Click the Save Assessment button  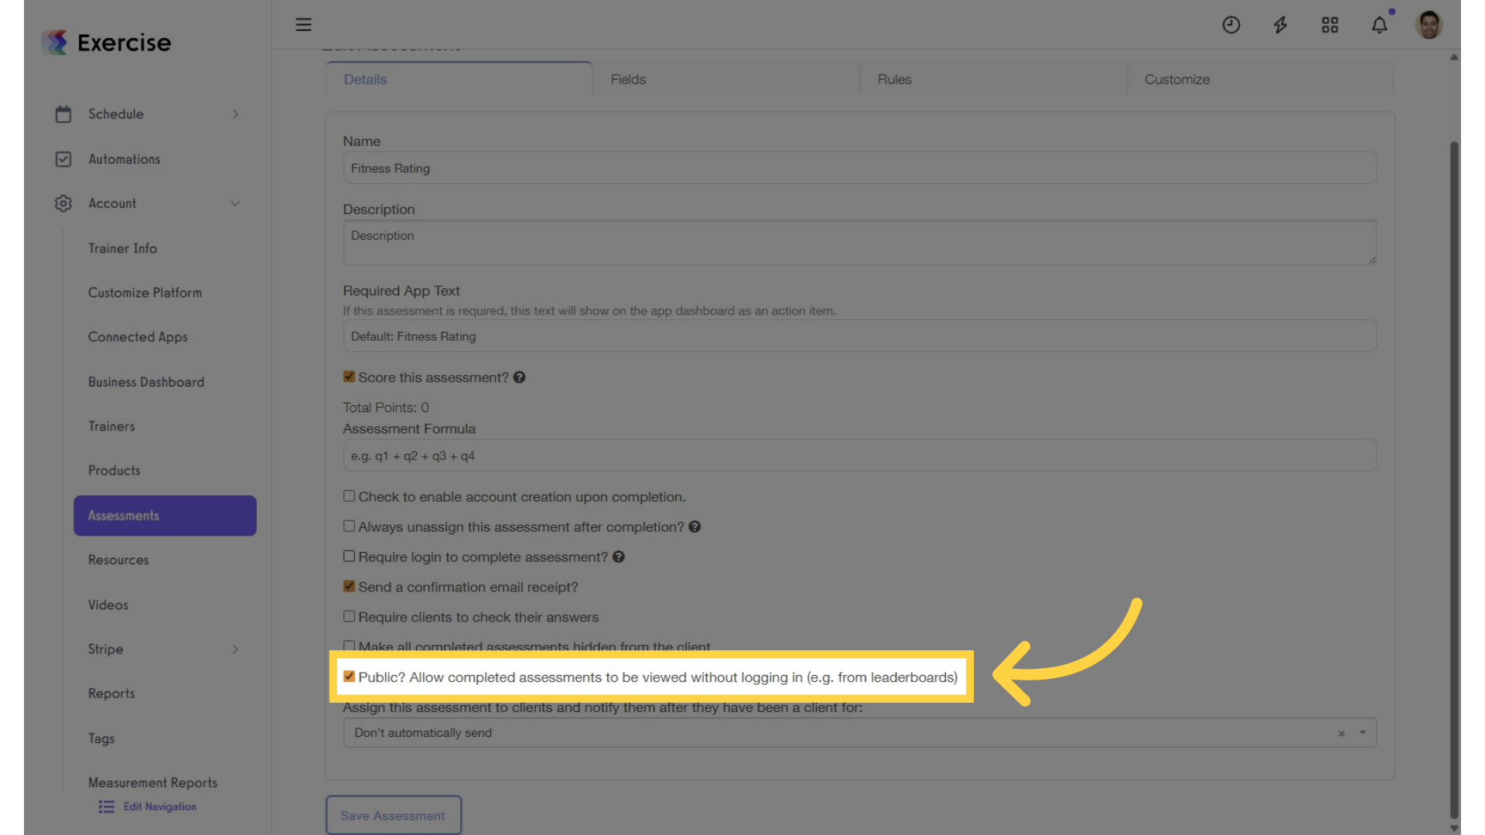(x=393, y=816)
